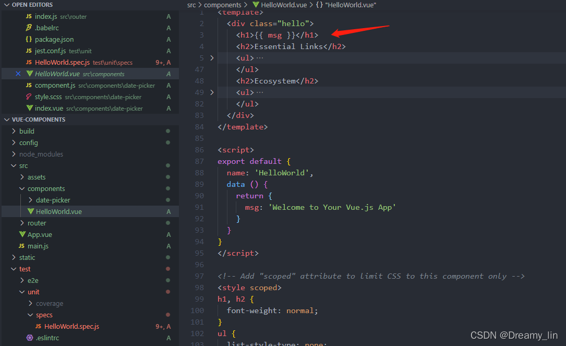Click the Vue icon in the breadcrumb bar

coord(256,5)
